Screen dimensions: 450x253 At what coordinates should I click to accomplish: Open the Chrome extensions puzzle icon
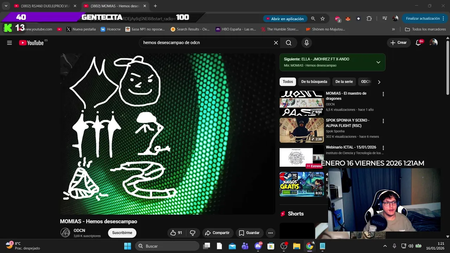pyautogui.click(x=369, y=19)
